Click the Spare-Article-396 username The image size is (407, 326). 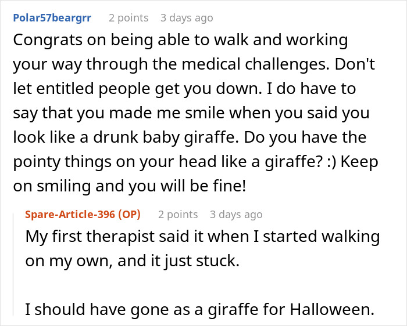coord(71,215)
